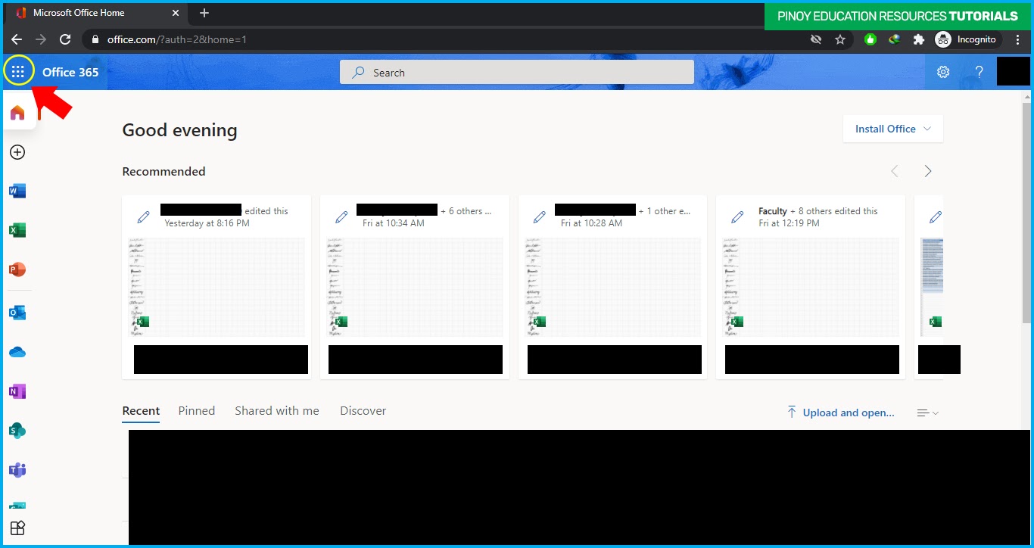Reload the page
The width and height of the screenshot is (1034, 548).
(65, 39)
